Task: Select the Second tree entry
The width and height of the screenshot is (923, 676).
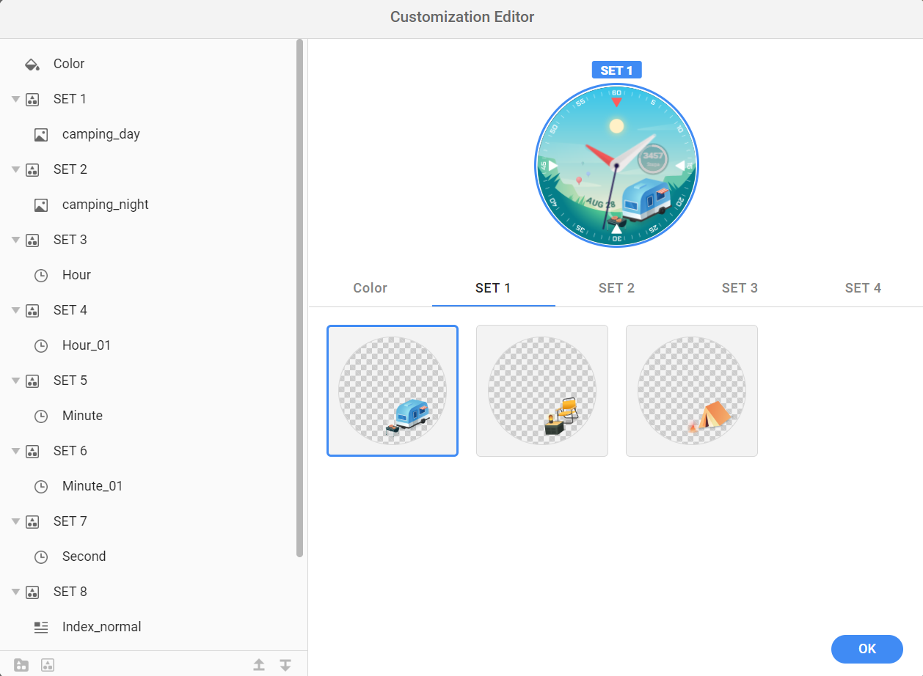Action: click(84, 556)
